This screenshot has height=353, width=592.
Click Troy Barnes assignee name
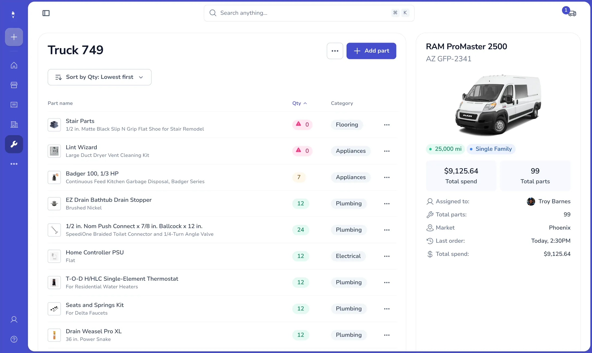(x=554, y=201)
